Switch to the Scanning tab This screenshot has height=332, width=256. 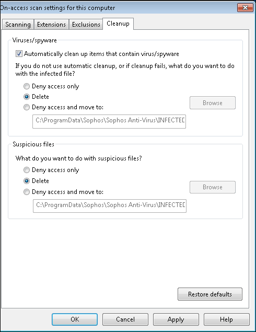click(18, 25)
